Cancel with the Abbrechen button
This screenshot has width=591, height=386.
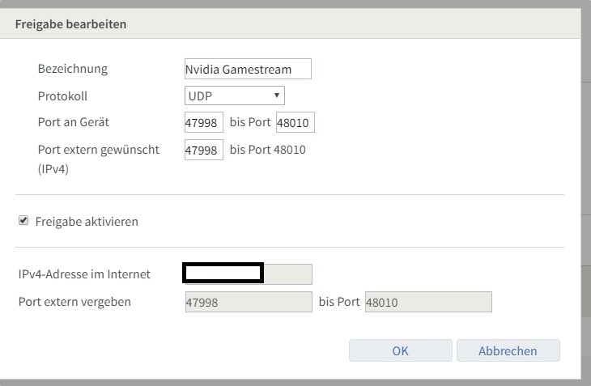(x=508, y=350)
